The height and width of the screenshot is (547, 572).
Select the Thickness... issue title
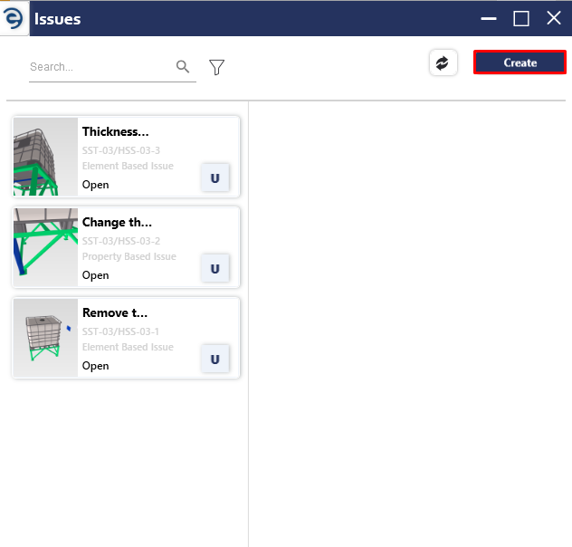[x=115, y=131]
